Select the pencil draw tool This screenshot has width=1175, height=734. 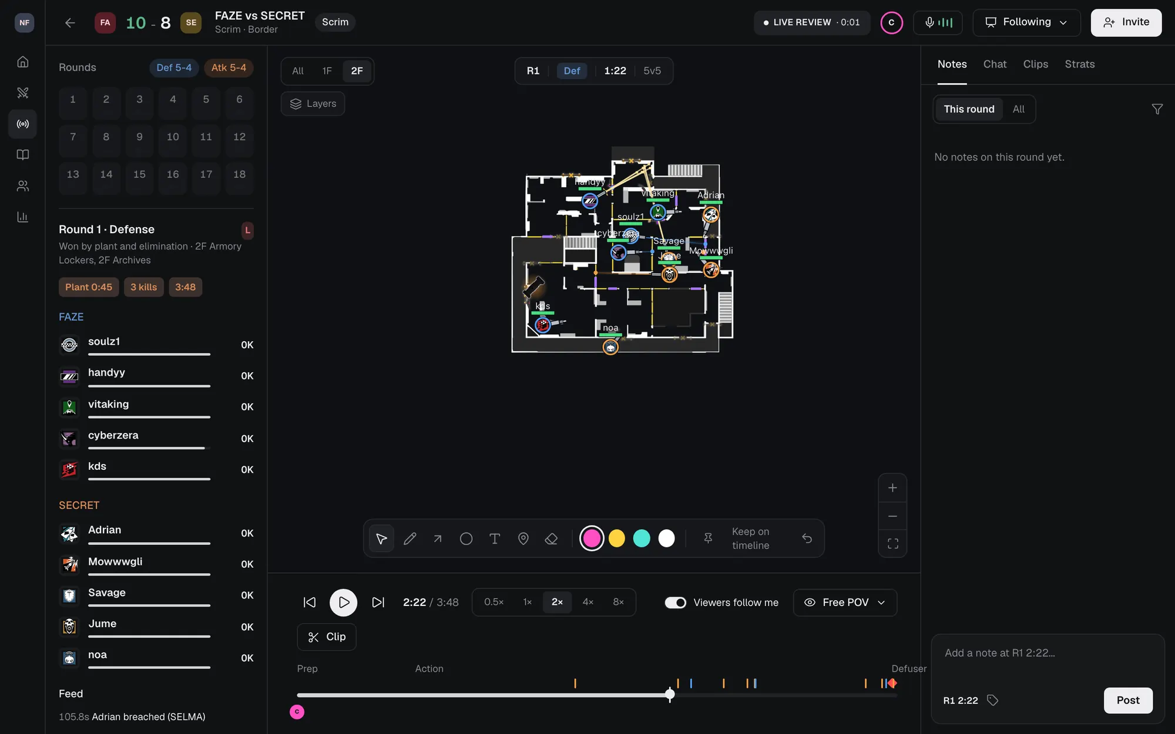[x=409, y=538]
